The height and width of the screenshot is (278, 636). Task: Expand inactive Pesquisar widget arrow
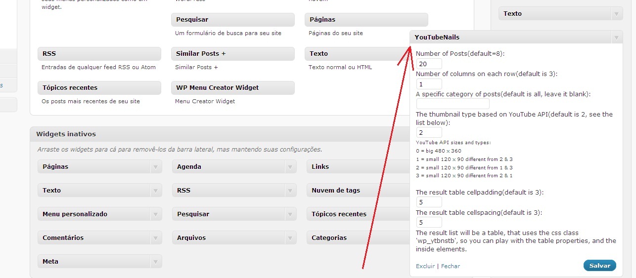click(x=290, y=214)
